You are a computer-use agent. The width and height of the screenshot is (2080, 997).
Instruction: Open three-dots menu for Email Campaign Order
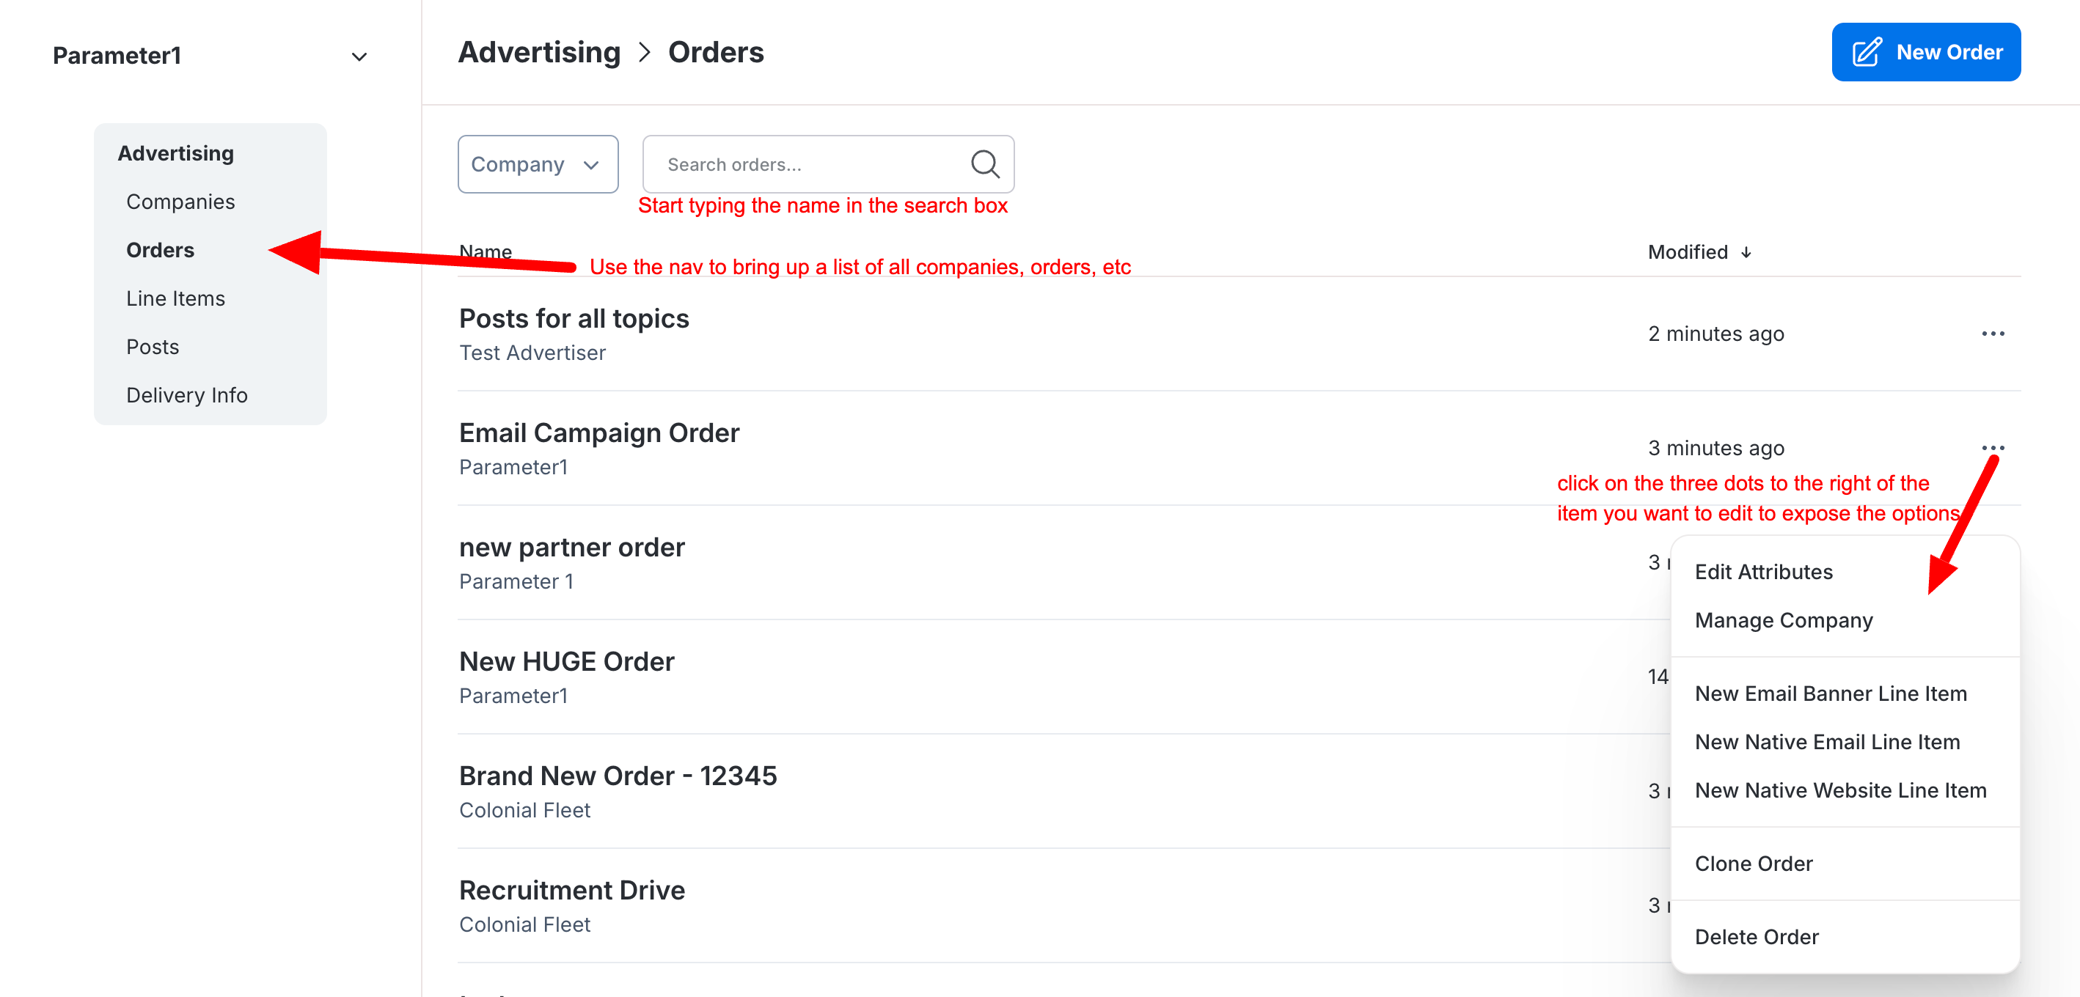pos(1992,448)
